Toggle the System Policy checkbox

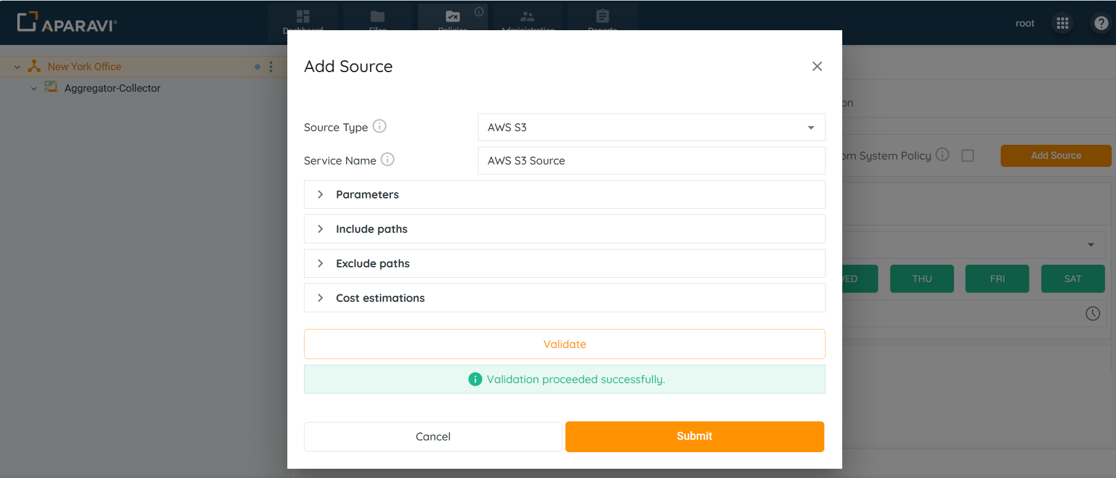(967, 156)
